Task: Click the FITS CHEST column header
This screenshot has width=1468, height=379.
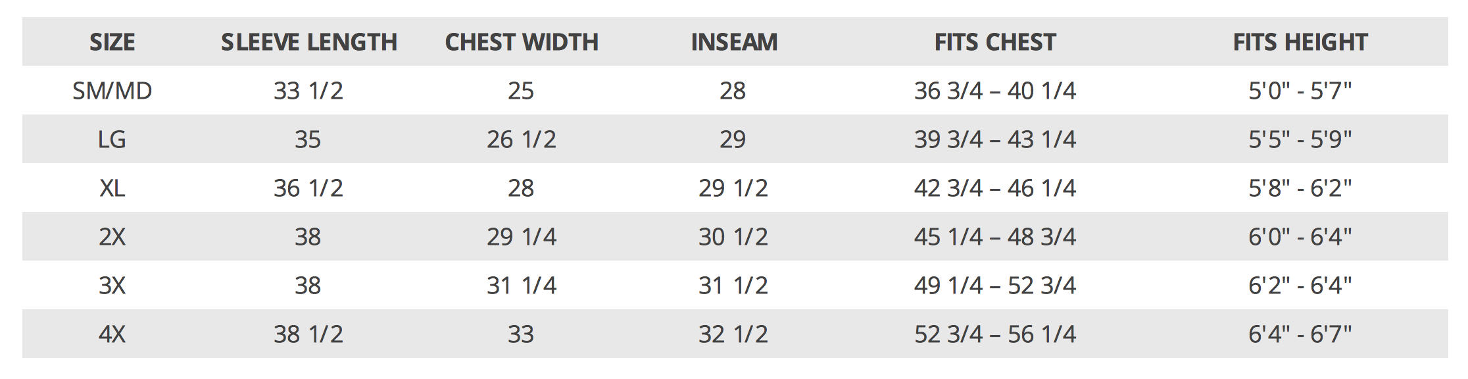Action: coord(995,42)
